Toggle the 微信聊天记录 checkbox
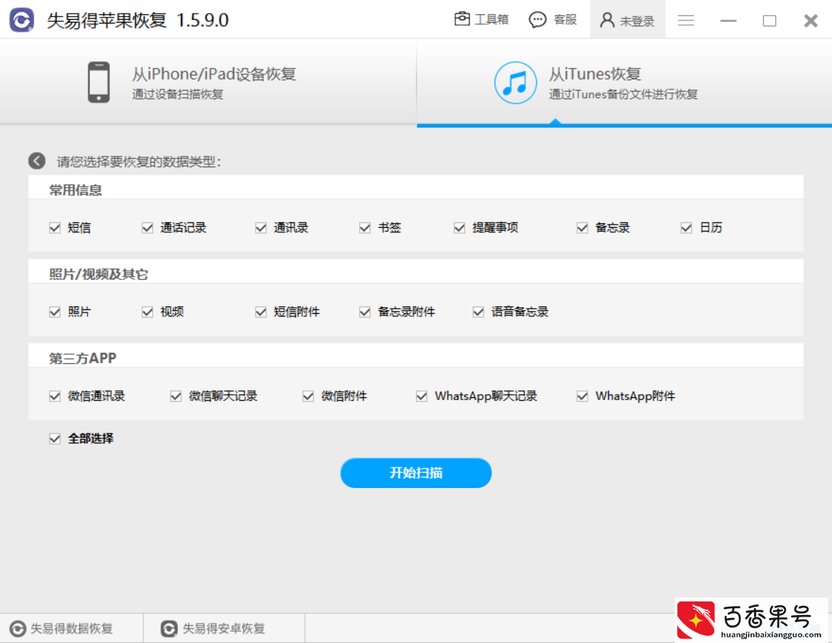The width and height of the screenshot is (832, 643). [175, 396]
